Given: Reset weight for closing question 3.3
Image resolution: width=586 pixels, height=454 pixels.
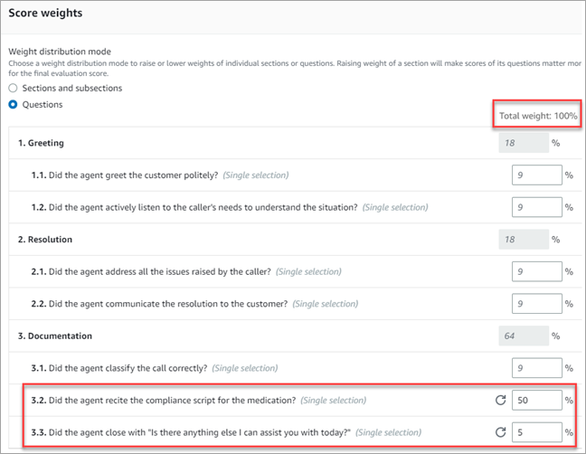Looking at the screenshot, I should pos(500,432).
